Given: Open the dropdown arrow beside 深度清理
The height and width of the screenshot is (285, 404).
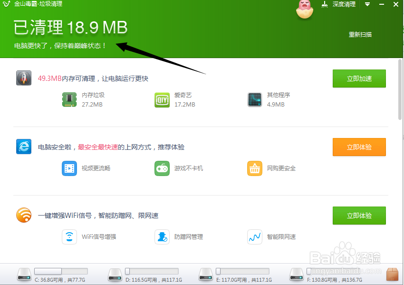Looking at the screenshot, I should 367,4.
